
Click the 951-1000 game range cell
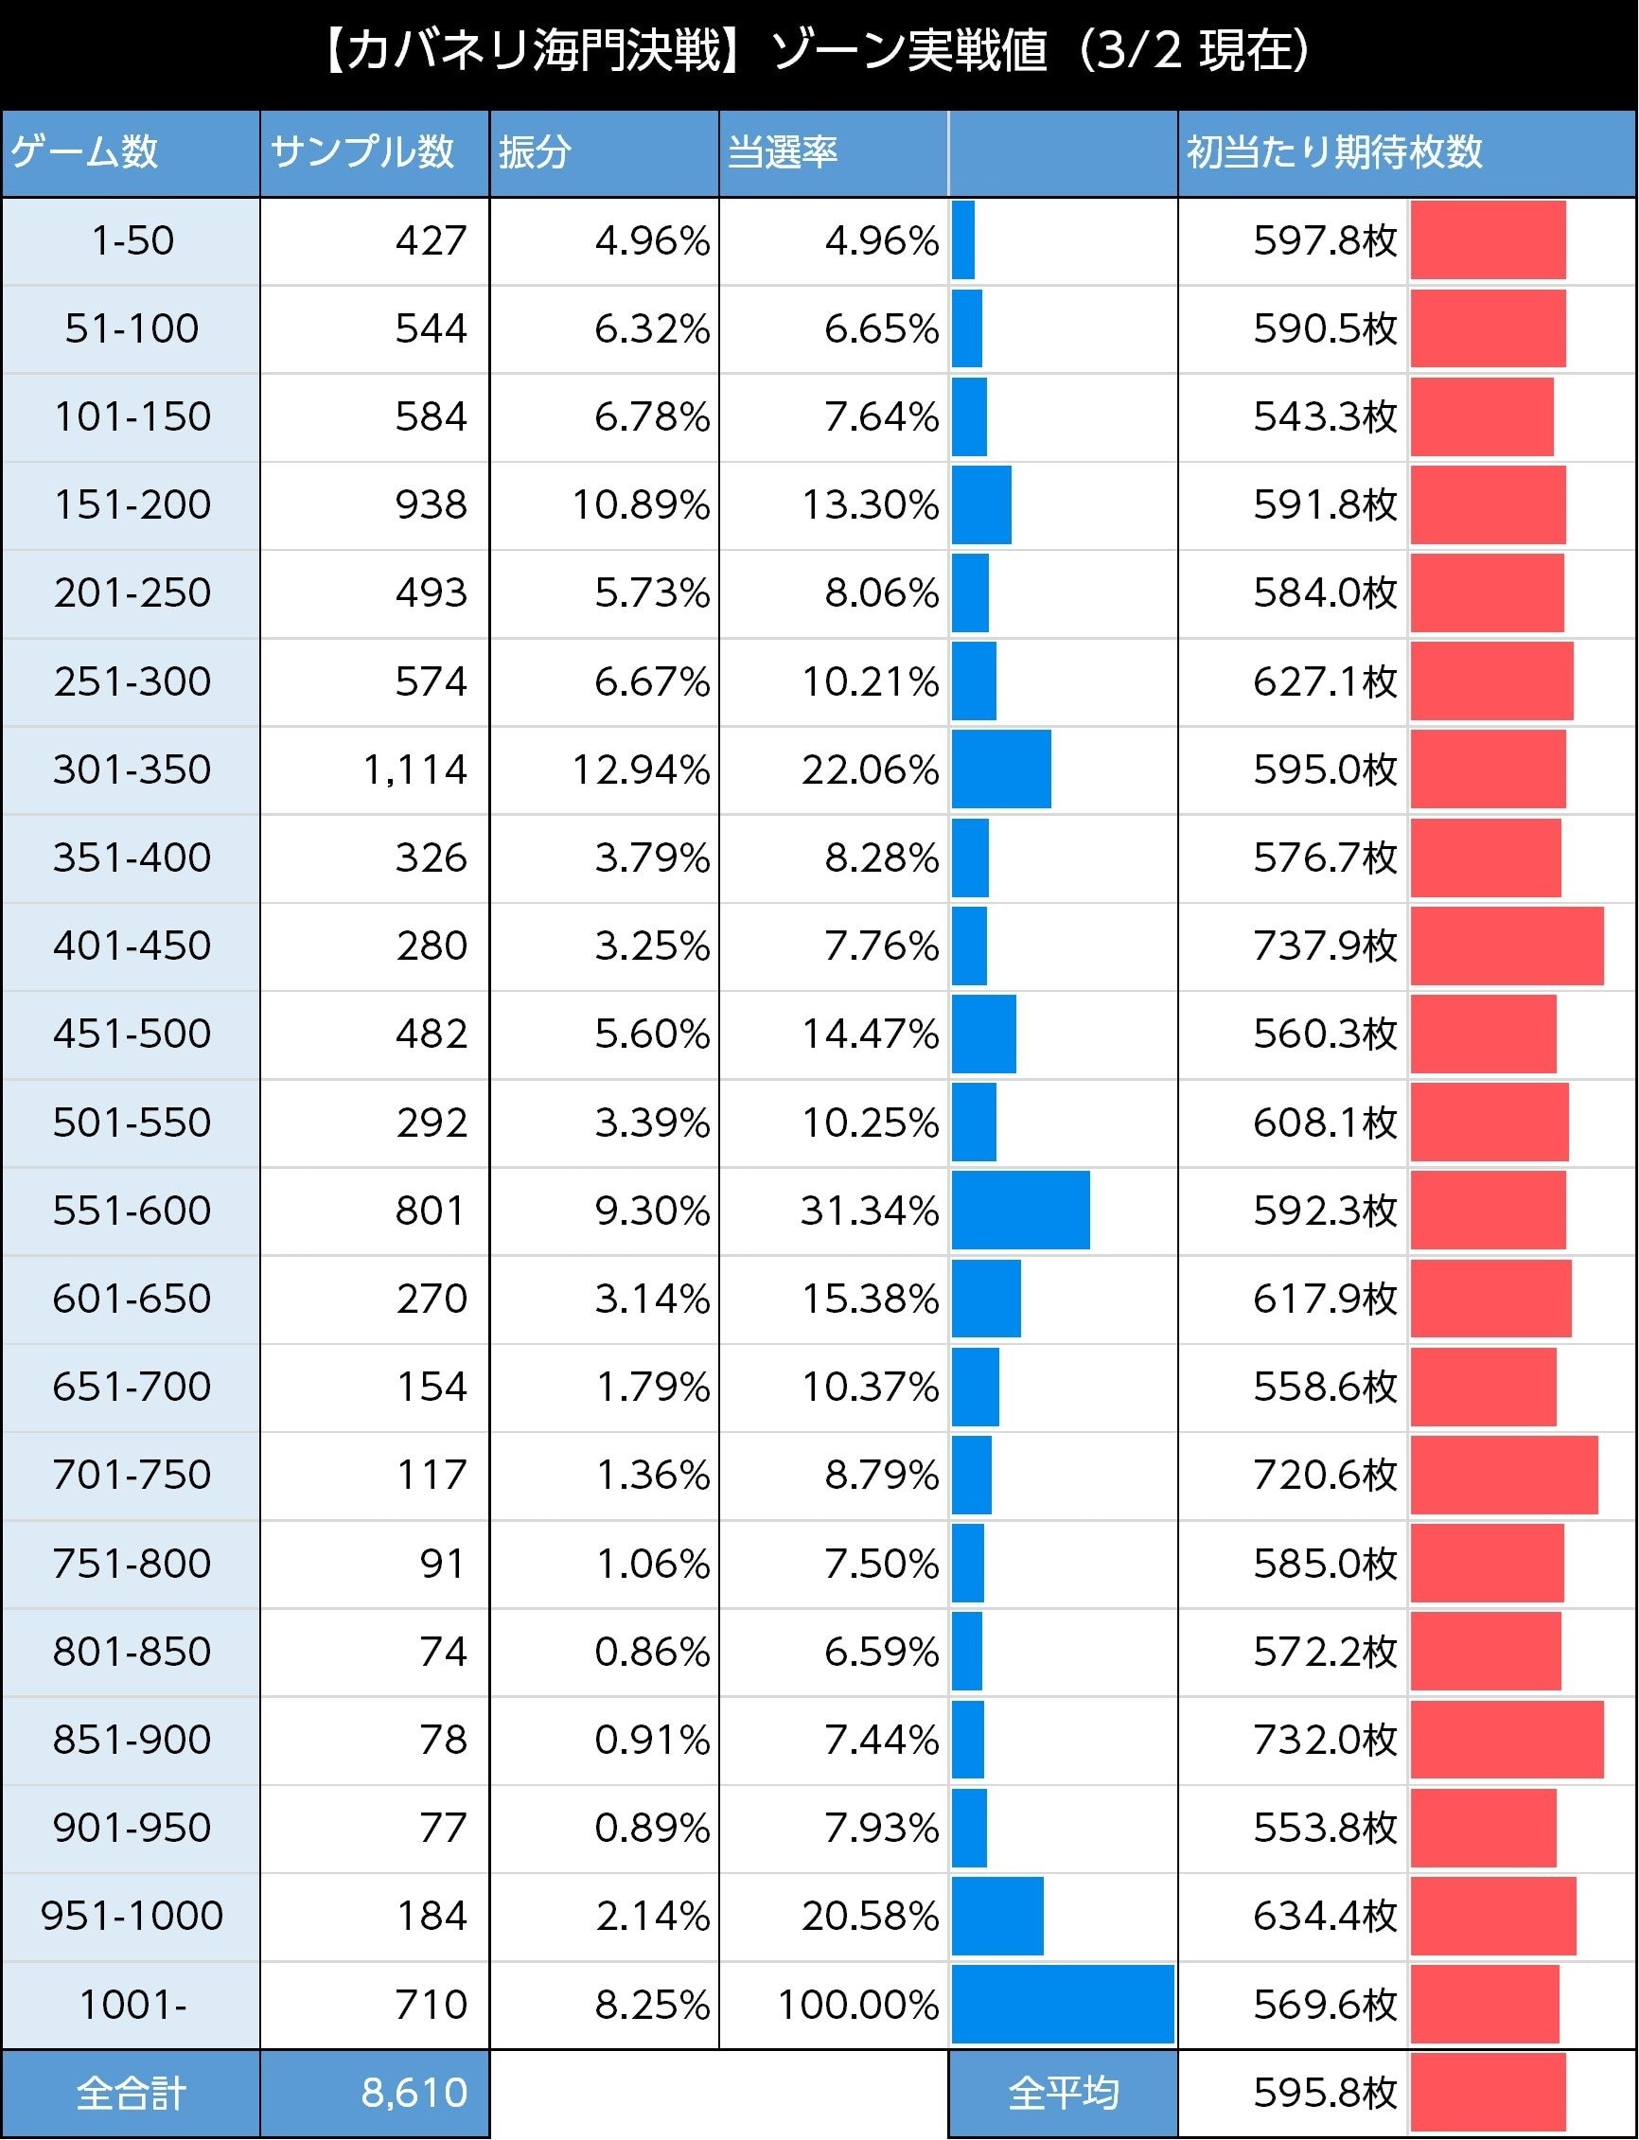coord(132,1917)
